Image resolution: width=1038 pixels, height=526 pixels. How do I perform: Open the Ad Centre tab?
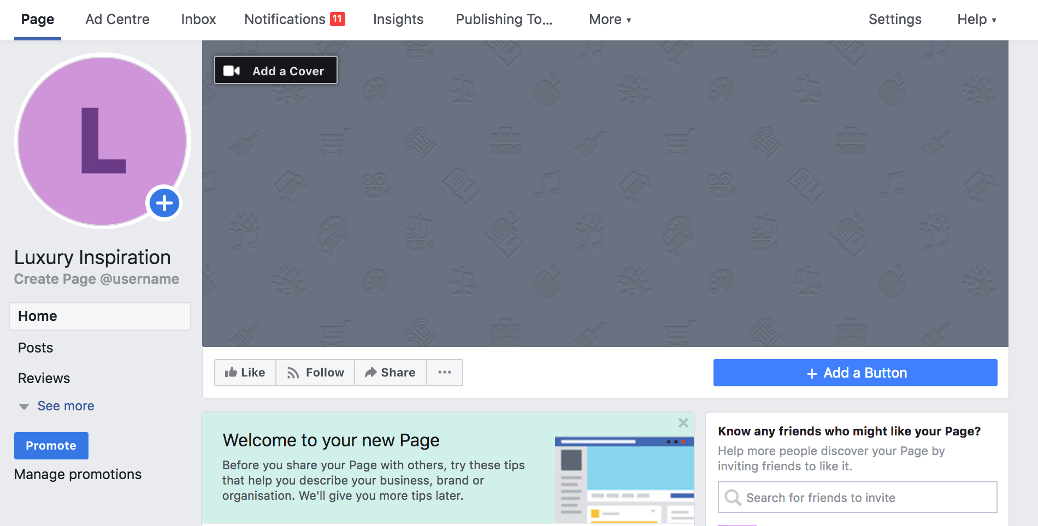(x=117, y=20)
